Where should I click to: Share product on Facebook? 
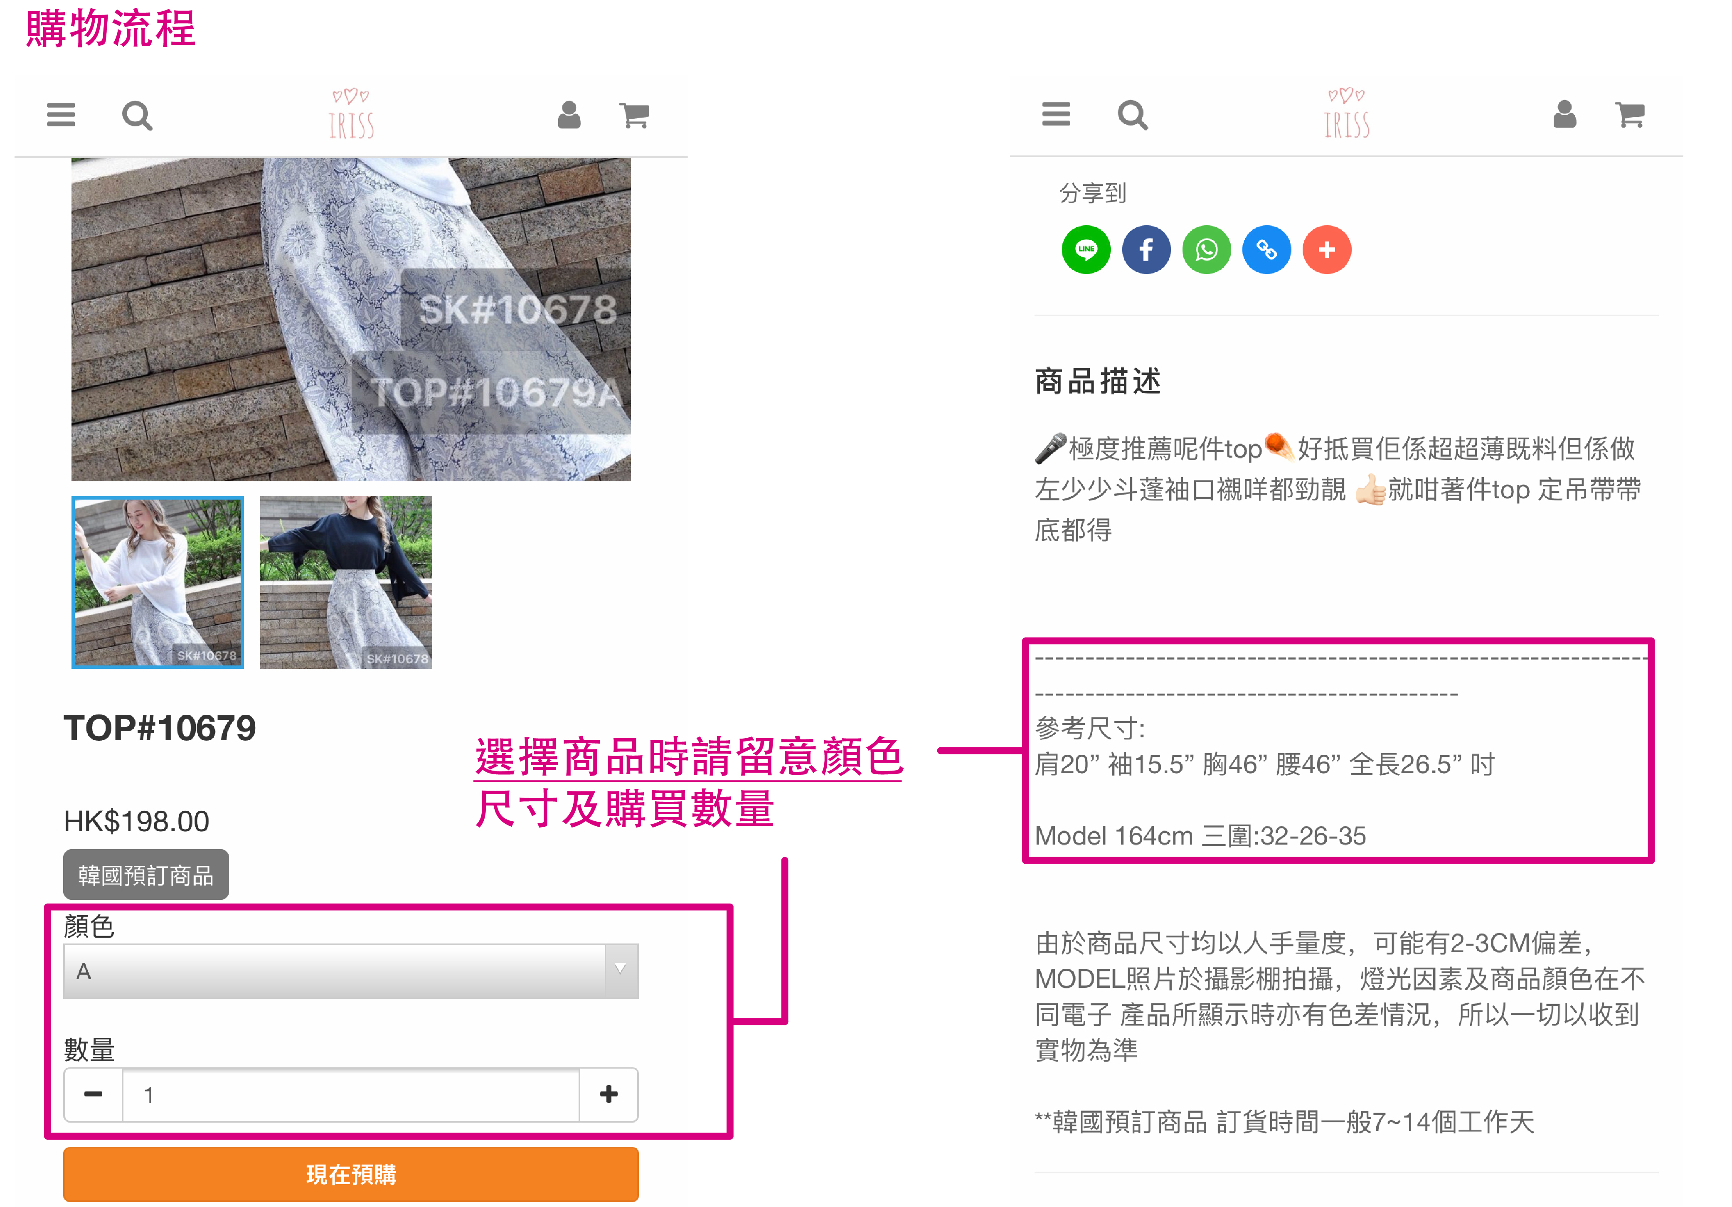[x=1146, y=250]
